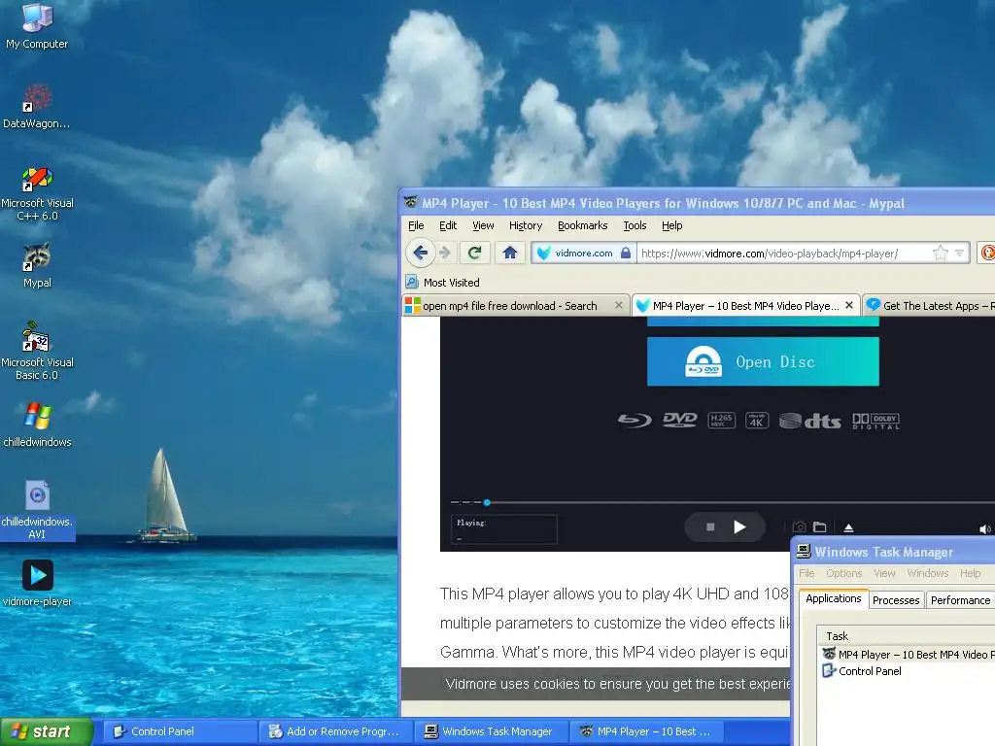Go to home page via house icon

(509, 253)
